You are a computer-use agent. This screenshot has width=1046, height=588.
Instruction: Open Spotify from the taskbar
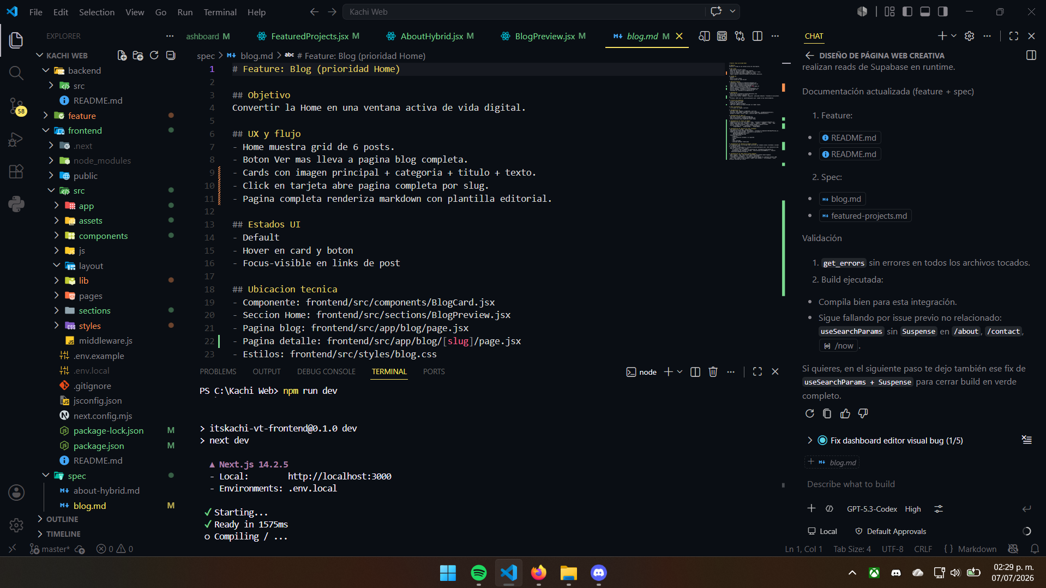point(478,573)
